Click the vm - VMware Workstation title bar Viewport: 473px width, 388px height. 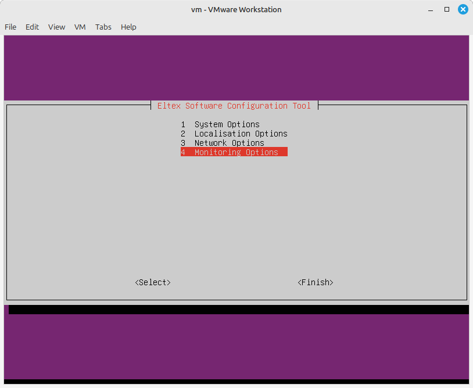(x=236, y=10)
